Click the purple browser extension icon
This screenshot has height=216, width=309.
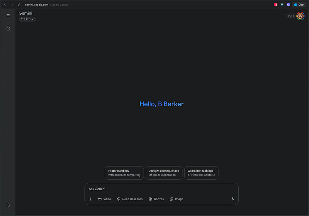pos(288,5)
